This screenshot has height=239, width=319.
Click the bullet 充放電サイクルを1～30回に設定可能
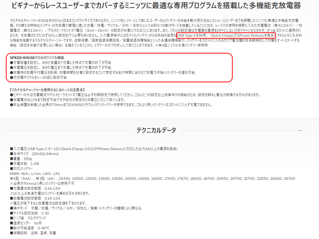point(38,78)
